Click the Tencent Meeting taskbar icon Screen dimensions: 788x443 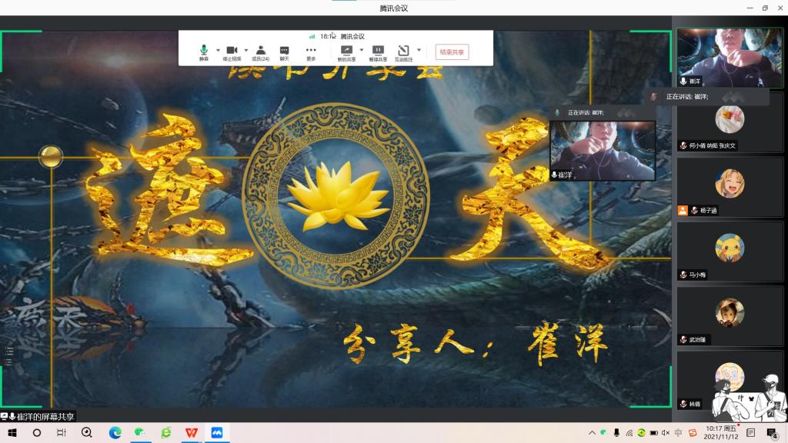coord(217,433)
